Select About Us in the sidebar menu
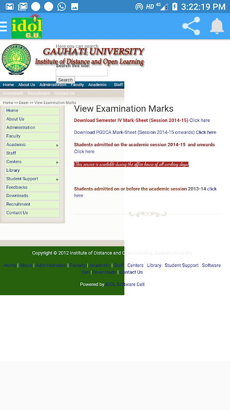230x410 pixels. click(x=32, y=119)
